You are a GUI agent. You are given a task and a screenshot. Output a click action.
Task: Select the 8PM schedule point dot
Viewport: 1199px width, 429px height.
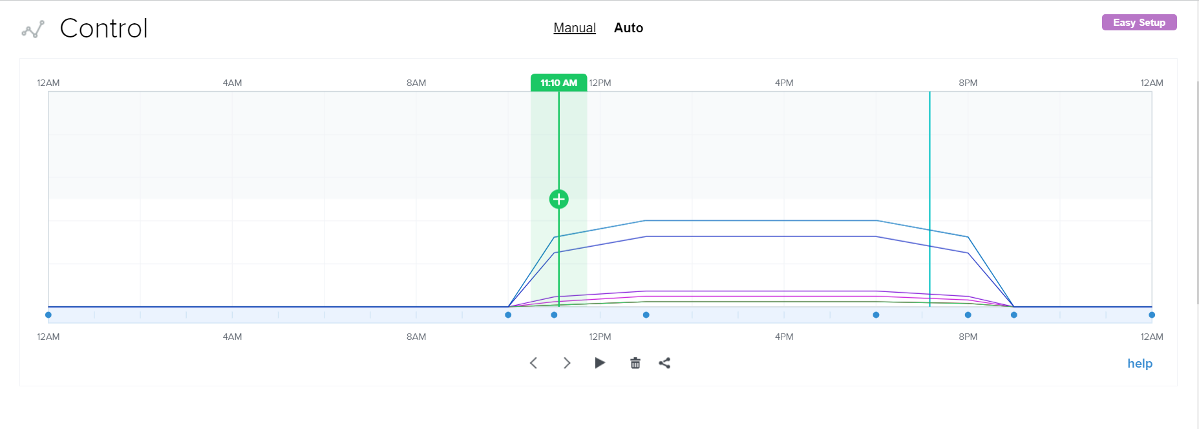click(x=968, y=315)
